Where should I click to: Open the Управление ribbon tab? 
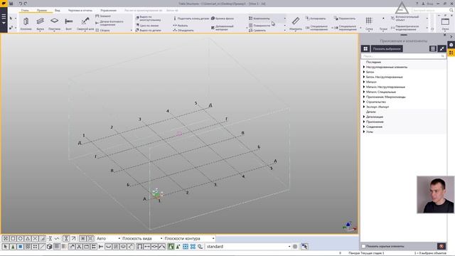click(x=109, y=10)
